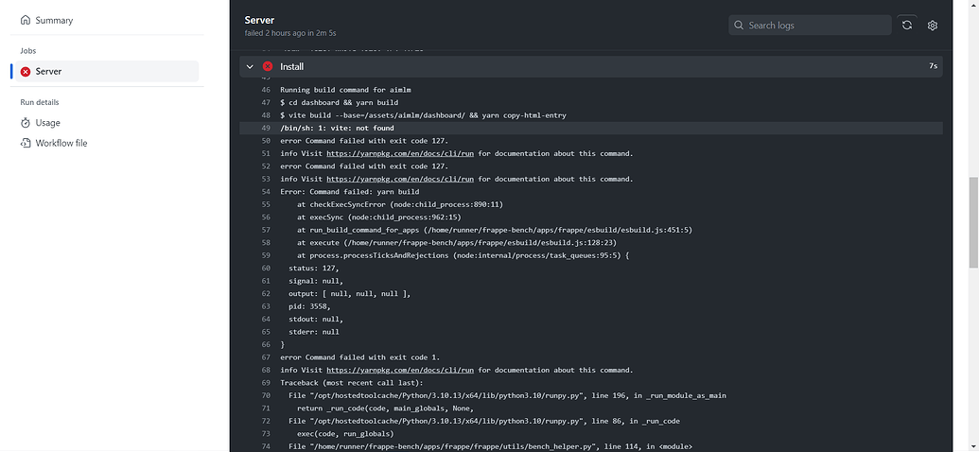The width and height of the screenshot is (979, 452).
Task: Click 'exec(code, run_globals)' line
Action: (x=345, y=434)
